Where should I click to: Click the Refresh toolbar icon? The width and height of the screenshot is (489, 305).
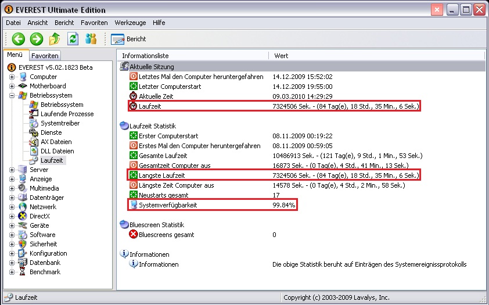(73, 39)
